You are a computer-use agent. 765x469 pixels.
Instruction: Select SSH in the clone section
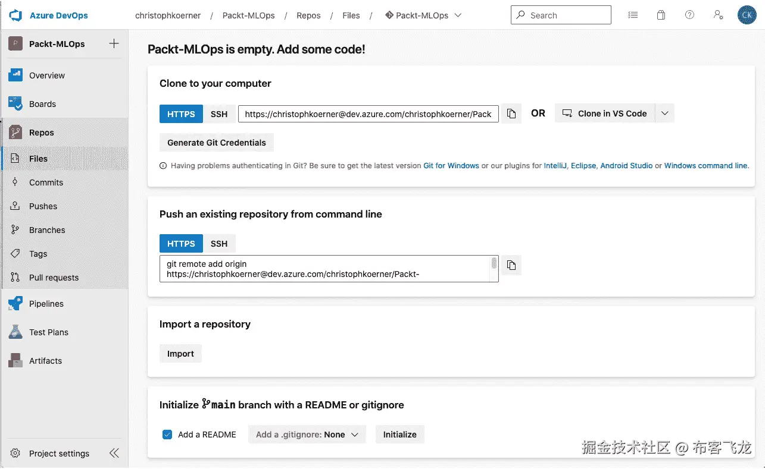click(x=219, y=114)
